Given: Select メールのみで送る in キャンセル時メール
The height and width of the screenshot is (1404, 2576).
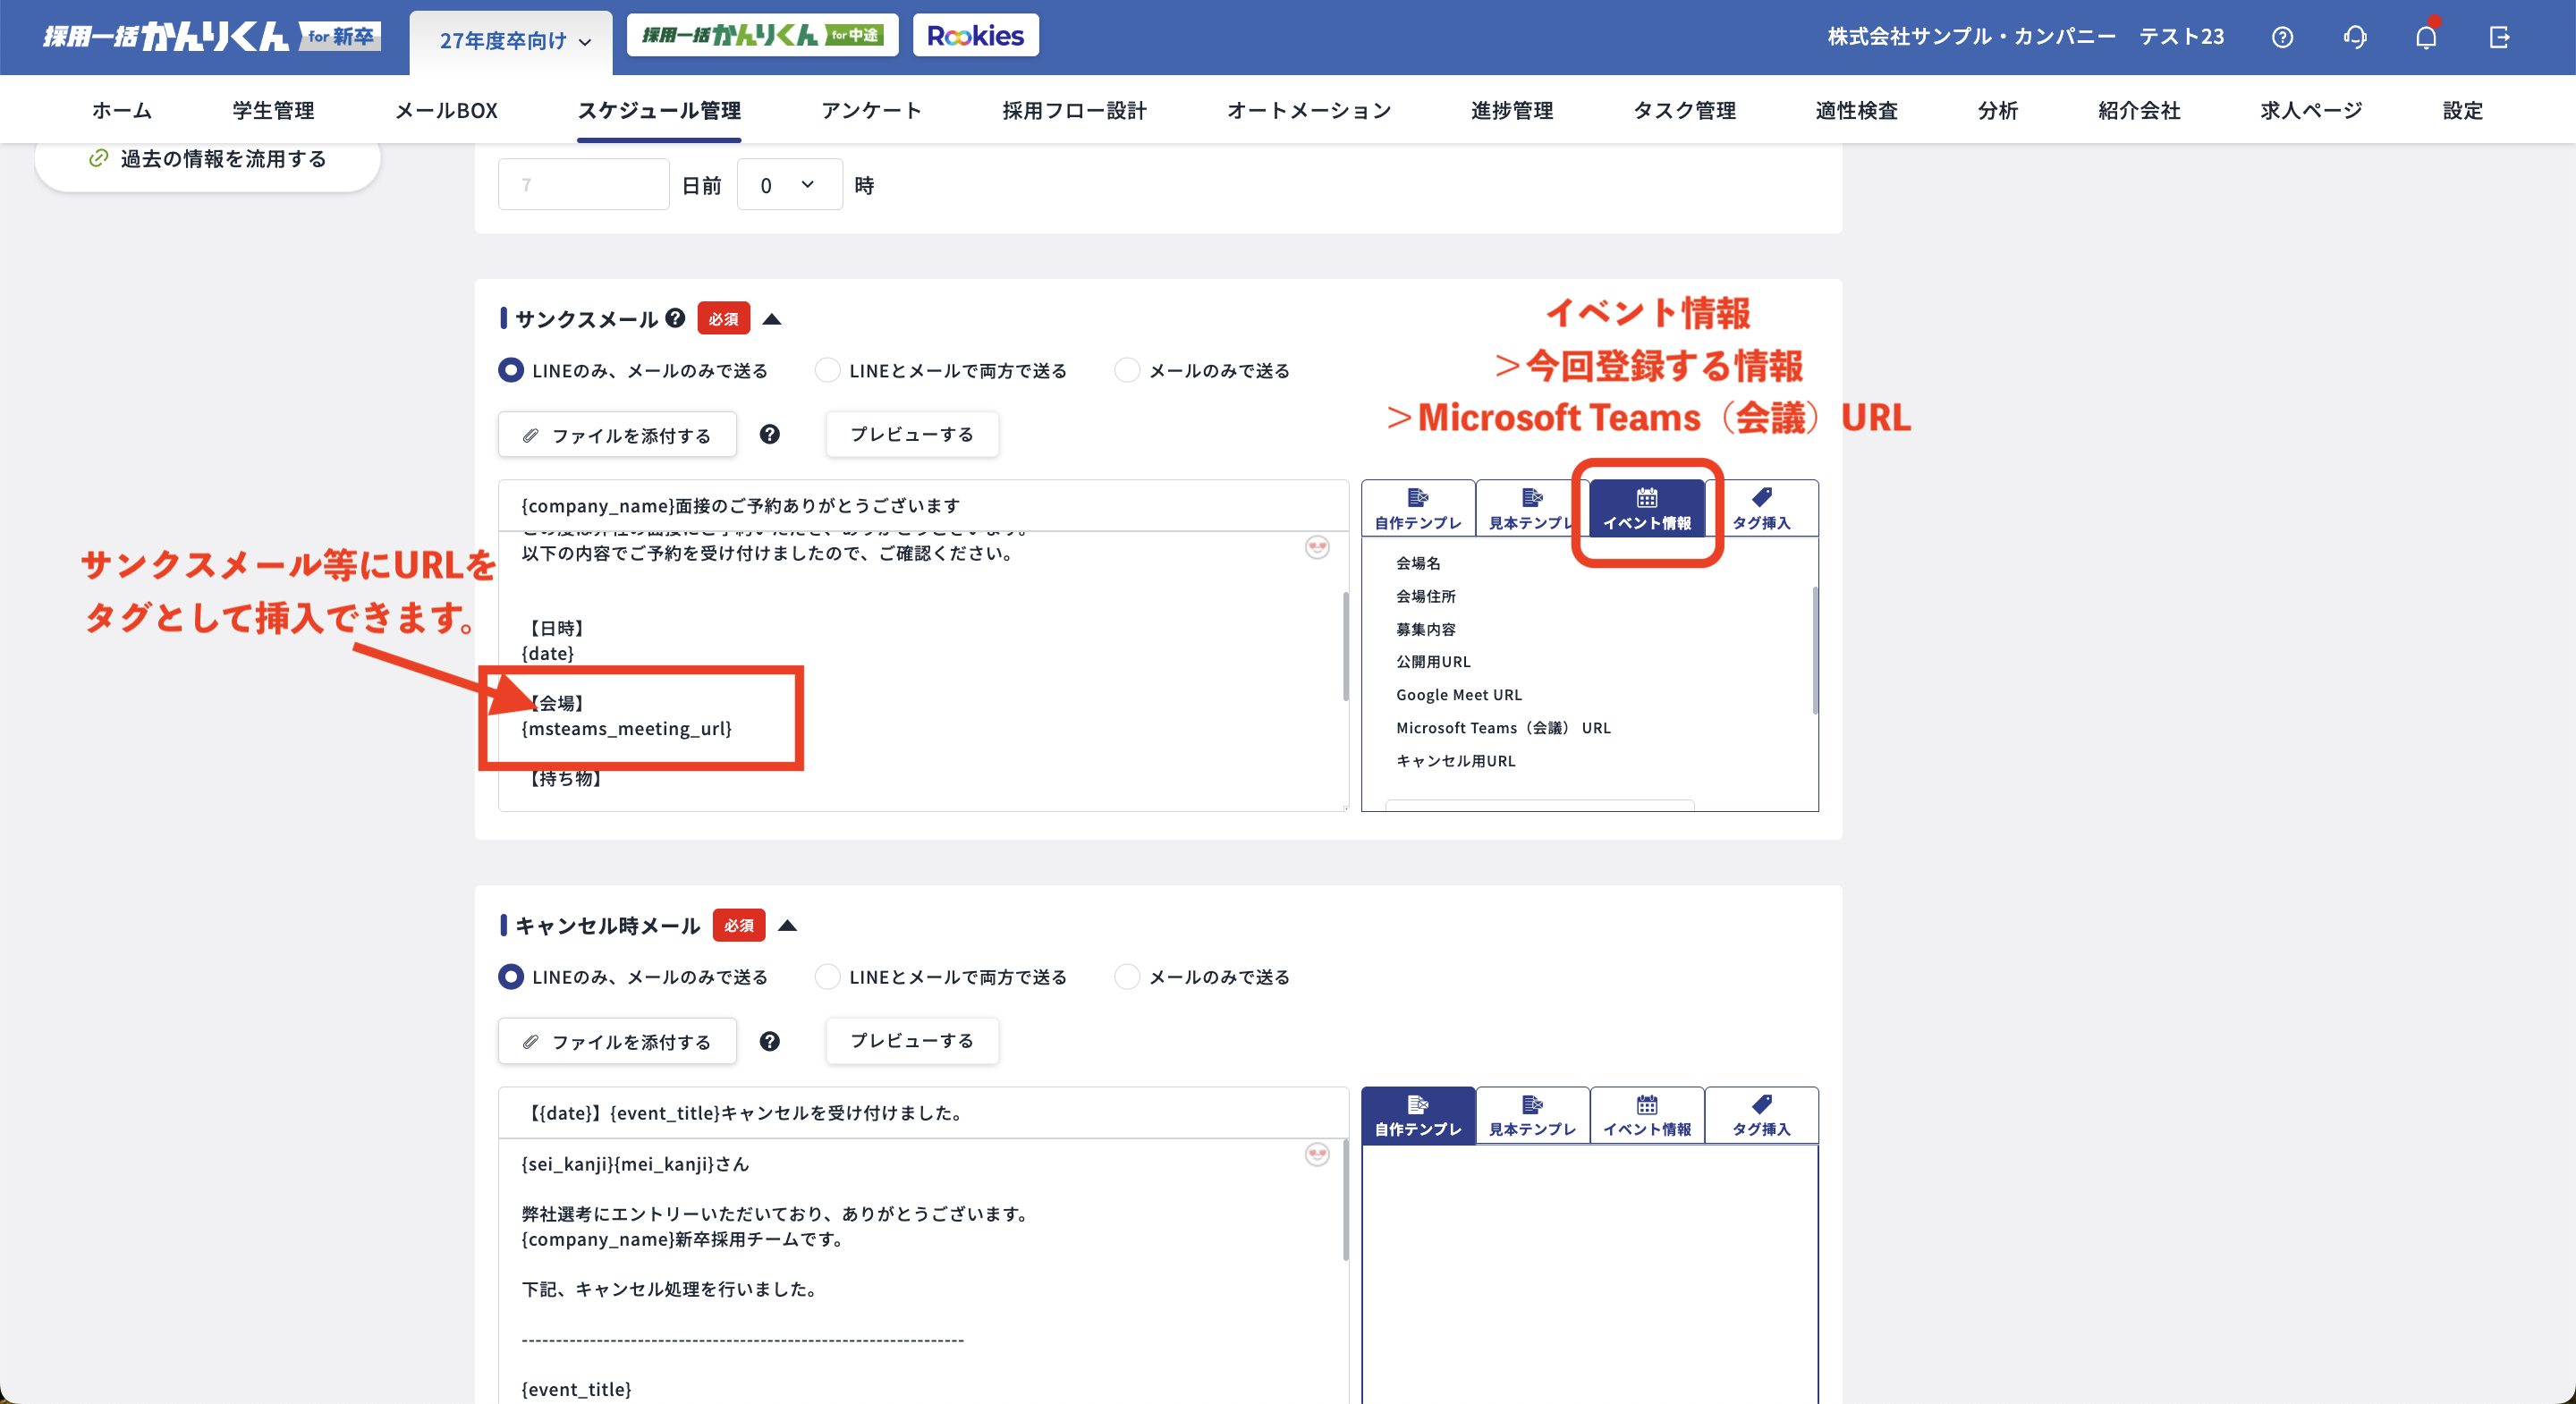Looking at the screenshot, I should coord(1127,977).
